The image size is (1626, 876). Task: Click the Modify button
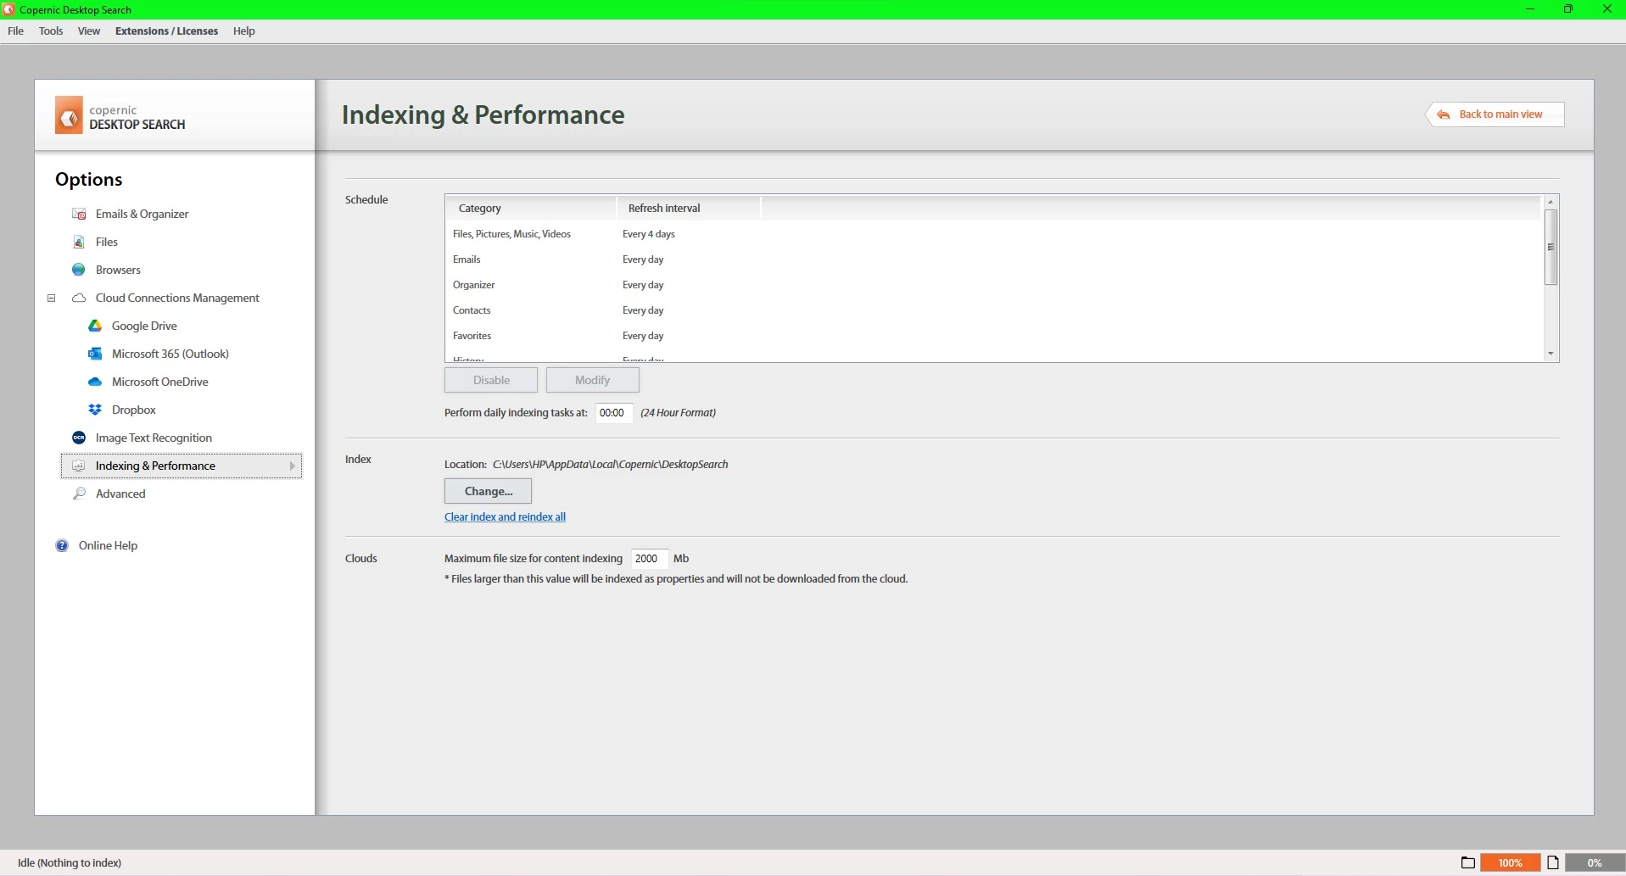click(592, 380)
